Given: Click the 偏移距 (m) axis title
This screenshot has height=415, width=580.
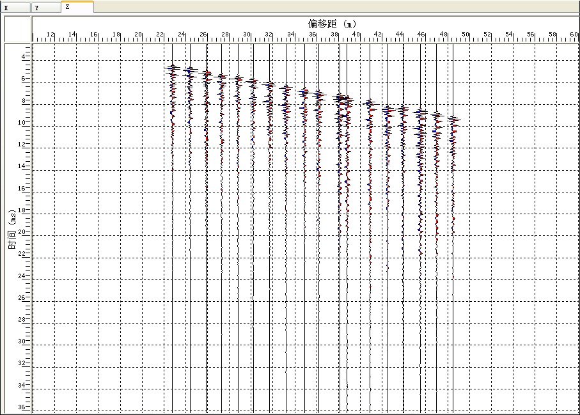Looking at the screenshot, I should pyautogui.click(x=332, y=24).
